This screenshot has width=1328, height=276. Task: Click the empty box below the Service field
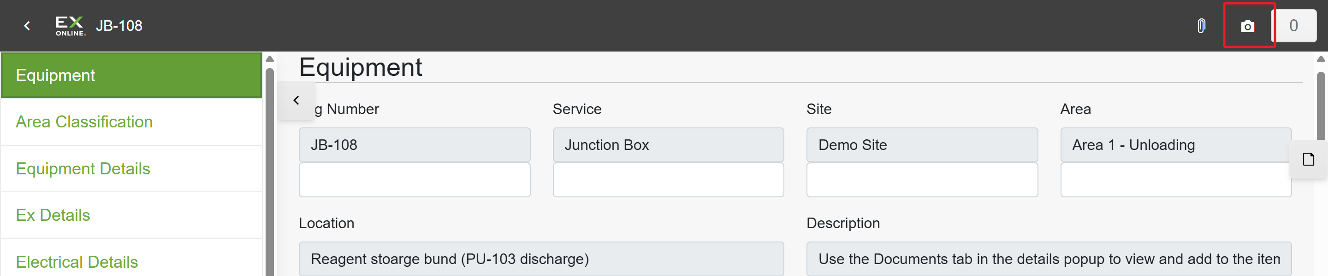tap(668, 180)
